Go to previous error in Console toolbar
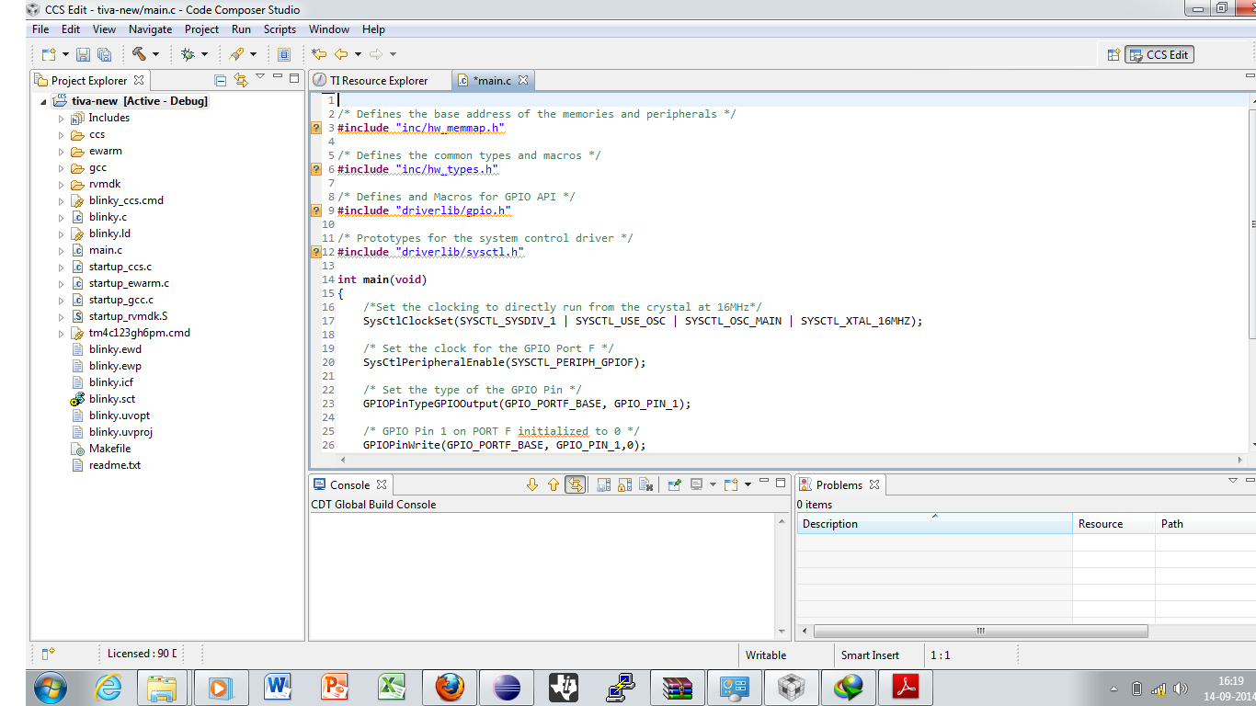1256x706 pixels. pos(553,484)
